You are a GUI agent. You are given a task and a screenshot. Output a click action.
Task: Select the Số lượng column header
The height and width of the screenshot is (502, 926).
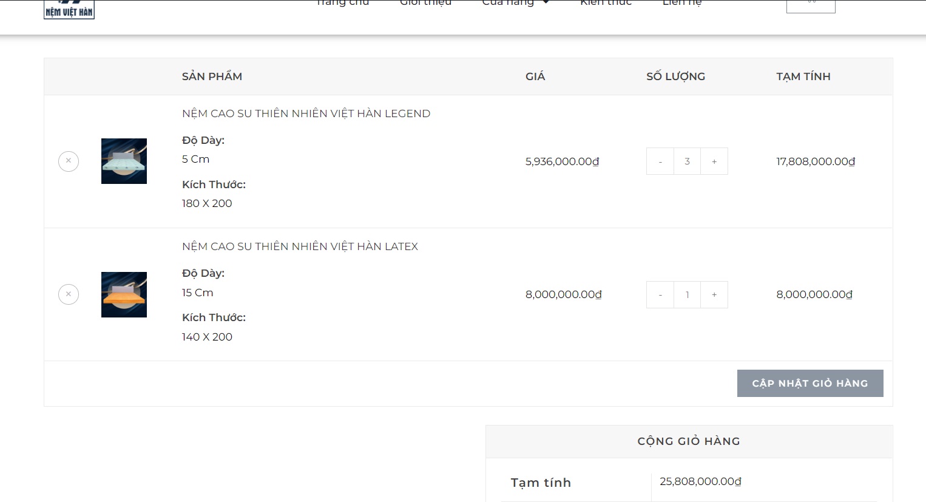pyautogui.click(x=675, y=76)
